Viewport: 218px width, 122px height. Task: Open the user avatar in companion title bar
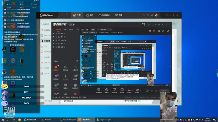click(x=143, y=24)
